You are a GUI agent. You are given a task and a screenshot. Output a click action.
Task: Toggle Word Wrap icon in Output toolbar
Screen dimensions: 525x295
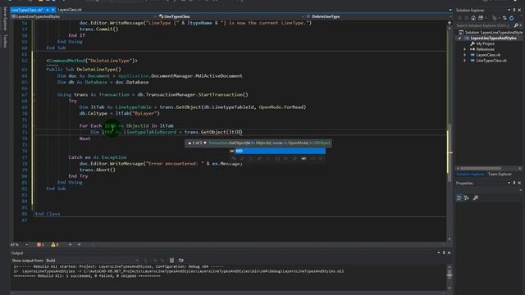coord(180,261)
